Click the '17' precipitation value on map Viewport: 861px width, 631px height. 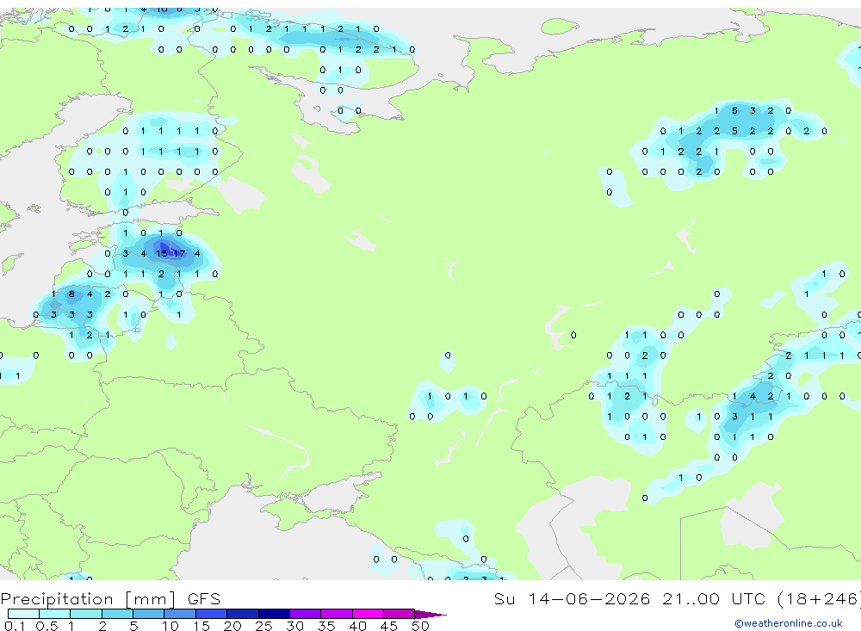[x=179, y=253]
